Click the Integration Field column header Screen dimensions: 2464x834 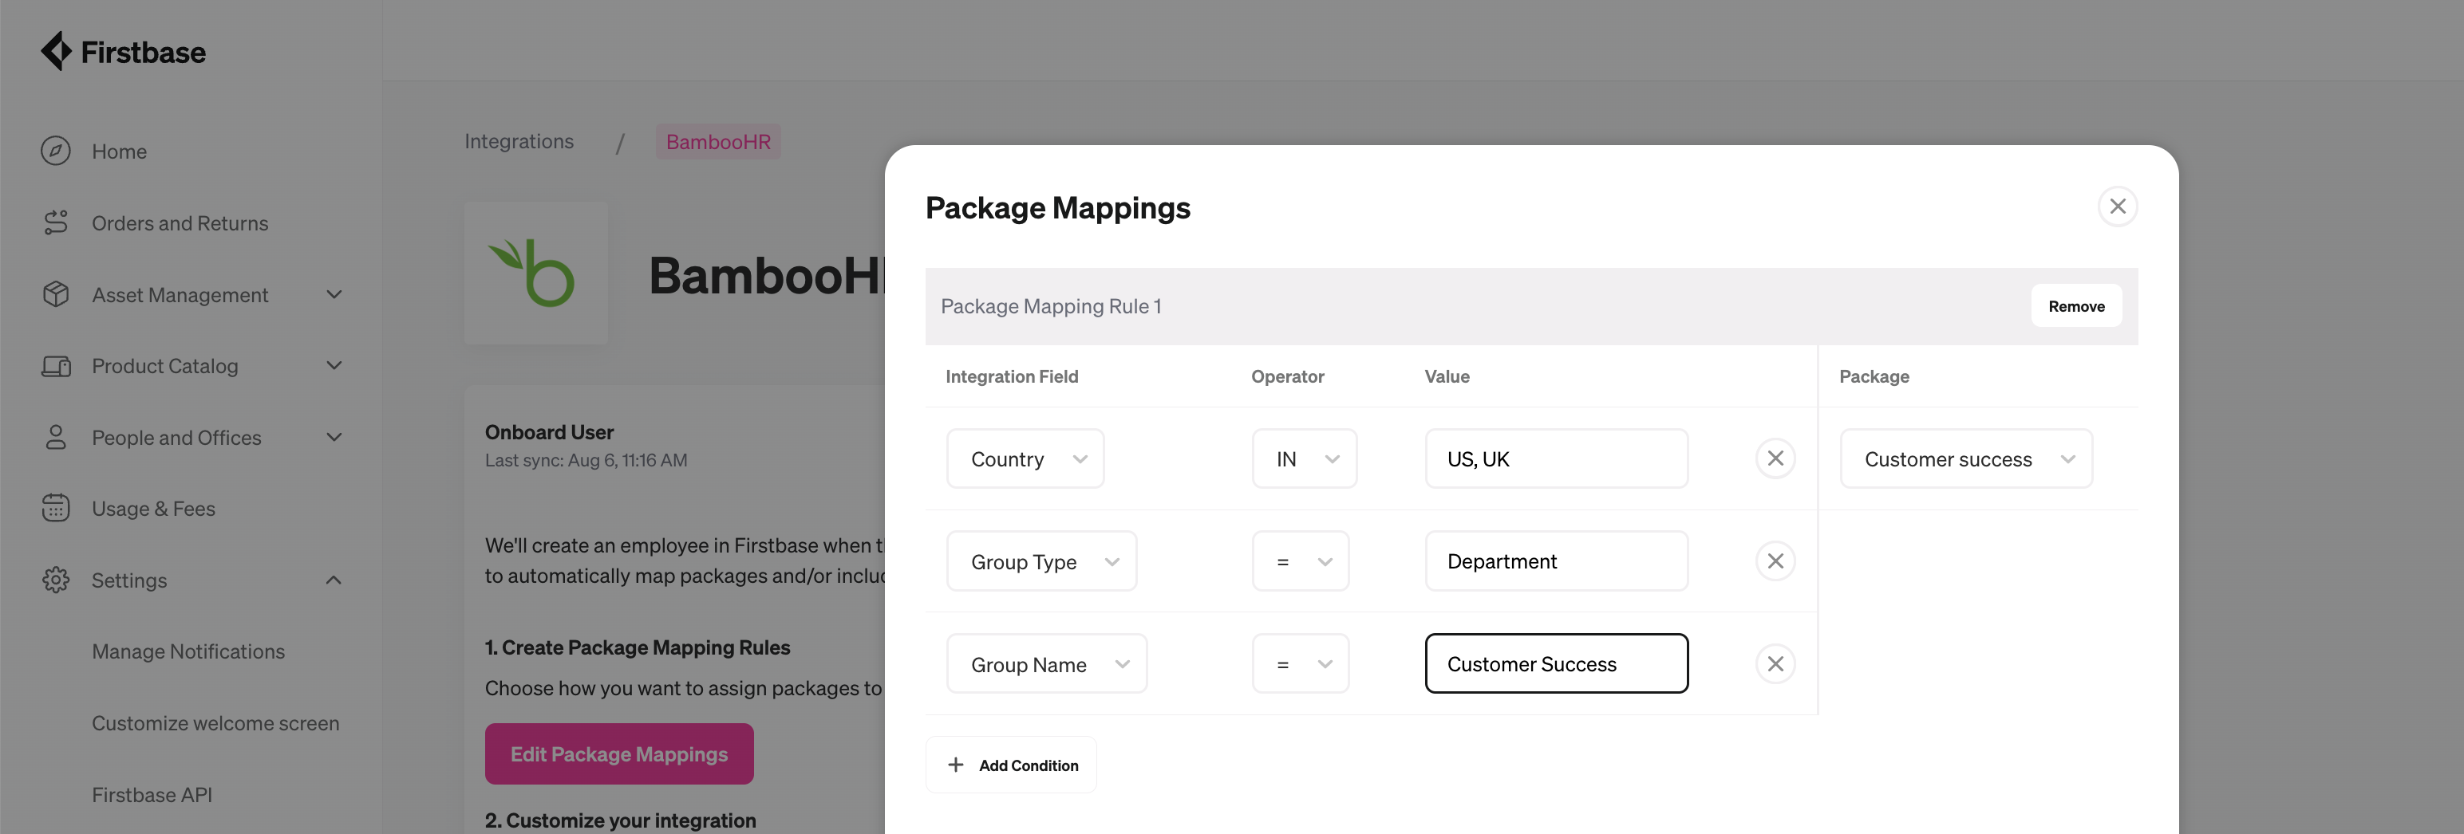click(x=1012, y=376)
